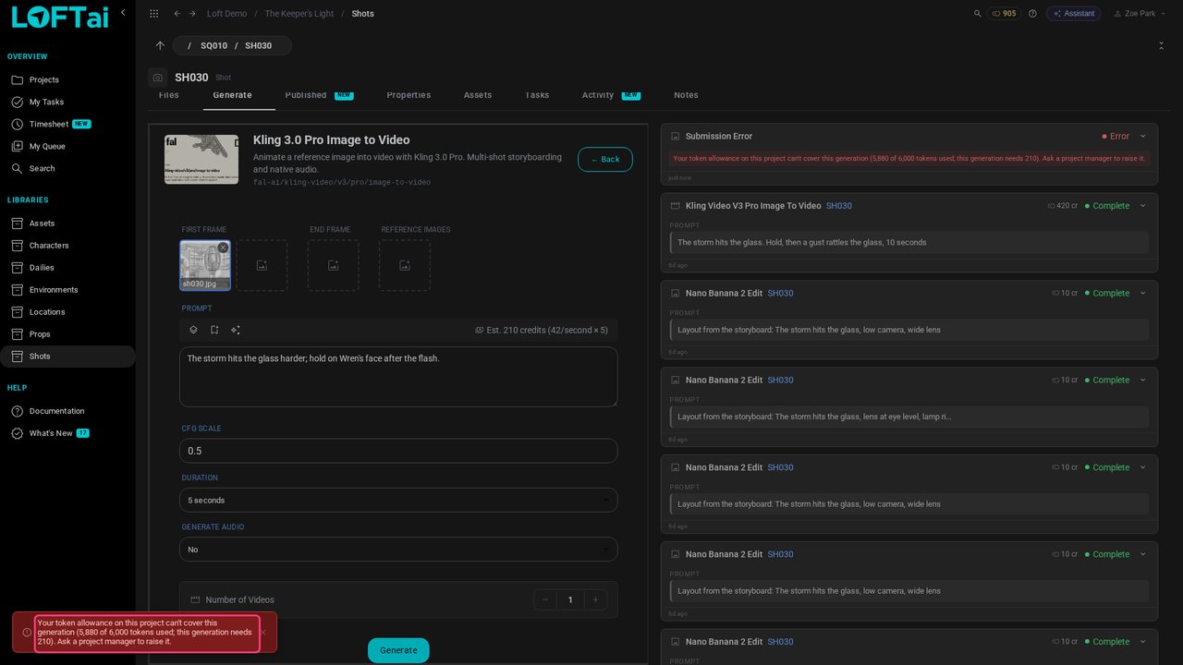
Task: Expand the Submission Error card
Action: pos(1142,136)
